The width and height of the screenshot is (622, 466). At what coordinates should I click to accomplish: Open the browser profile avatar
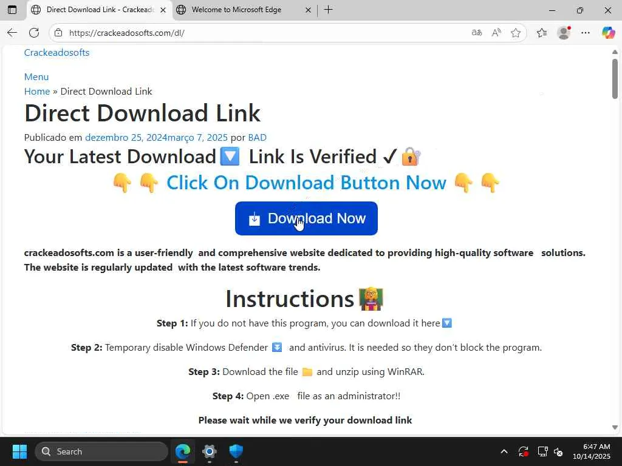563,33
